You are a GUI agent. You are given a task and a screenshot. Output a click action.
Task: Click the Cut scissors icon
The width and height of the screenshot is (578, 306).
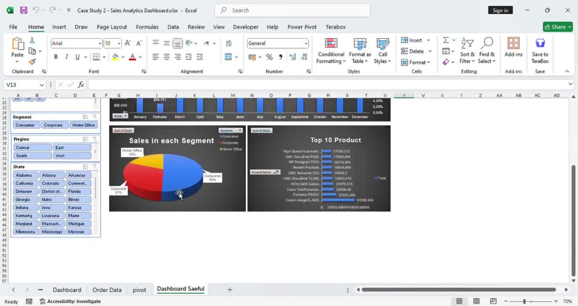pos(32,40)
